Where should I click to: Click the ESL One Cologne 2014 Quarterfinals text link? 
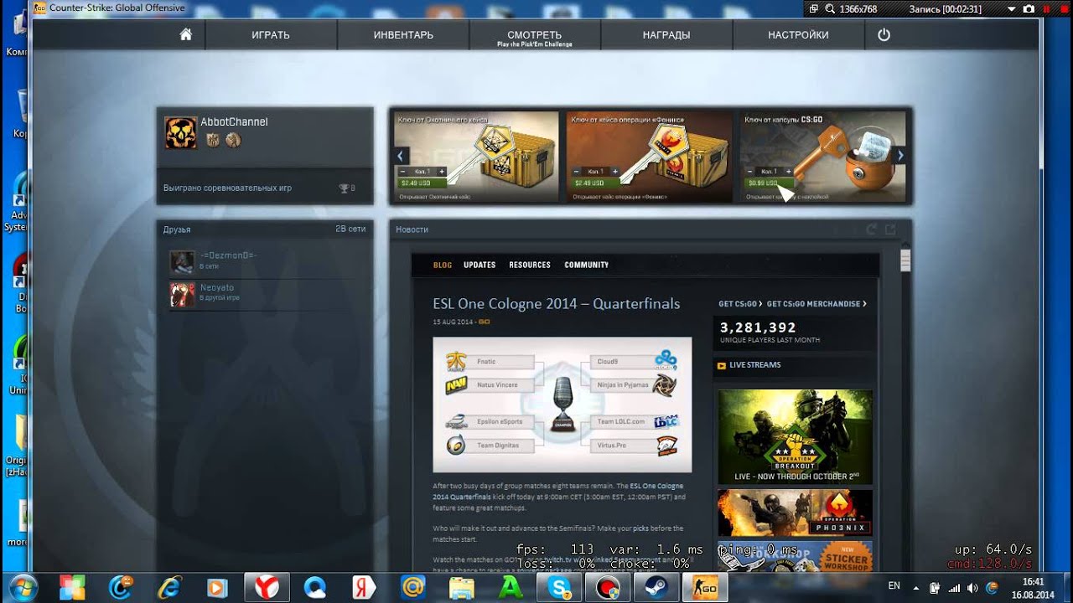[x=558, y=491]
